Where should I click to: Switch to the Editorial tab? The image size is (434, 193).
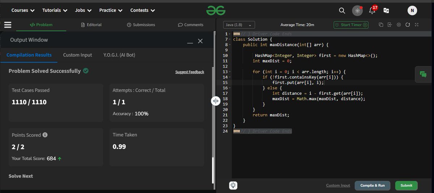[91, 25]
